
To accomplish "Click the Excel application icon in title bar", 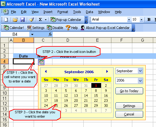I will [3, 4].
